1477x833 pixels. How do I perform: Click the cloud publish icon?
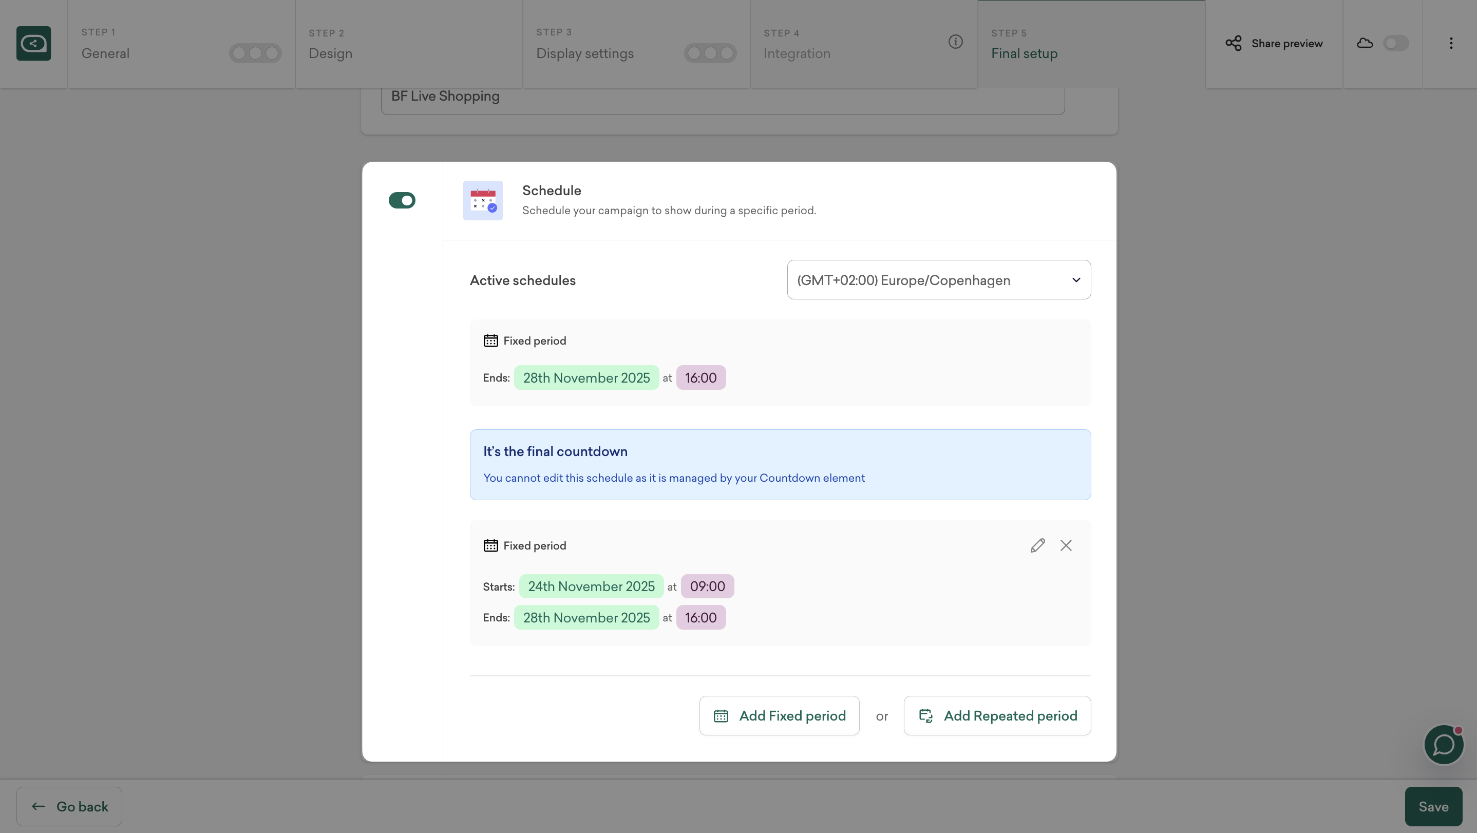[x=1365, y=43]
